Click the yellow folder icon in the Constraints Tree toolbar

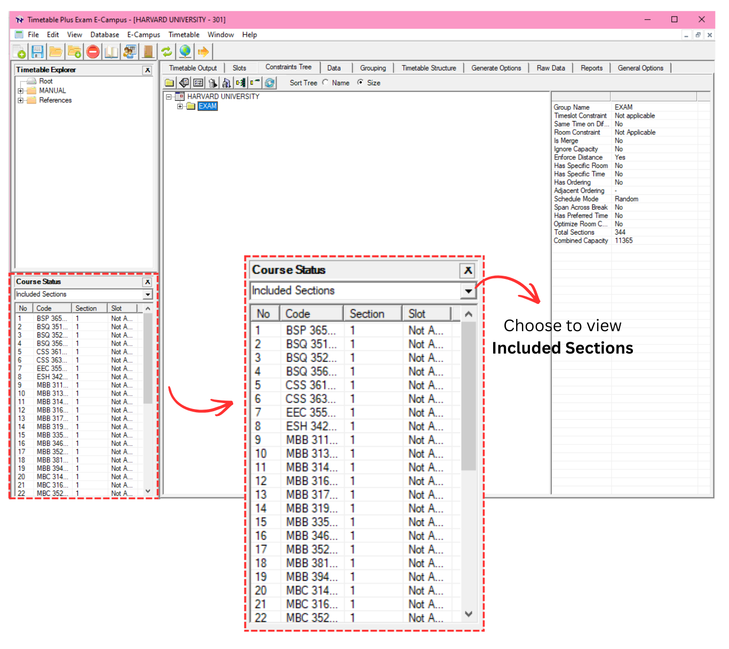pos(169,83)
